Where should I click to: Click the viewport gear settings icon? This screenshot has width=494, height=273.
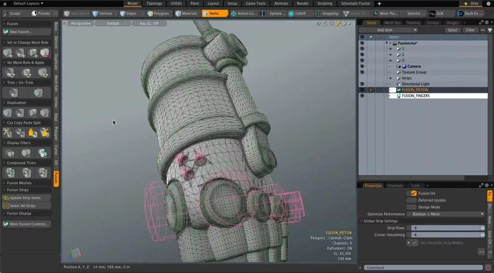[x=344, y=24]
